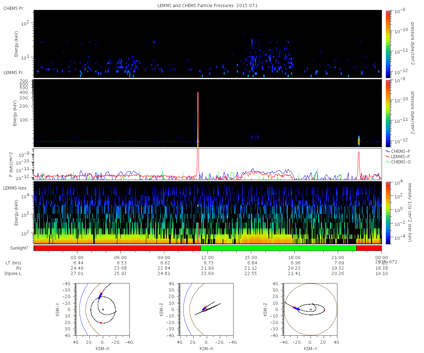Click the 'Sunlight?' label
The width and height of the screenshot is (424, 353).
click(x=18, y=248)
